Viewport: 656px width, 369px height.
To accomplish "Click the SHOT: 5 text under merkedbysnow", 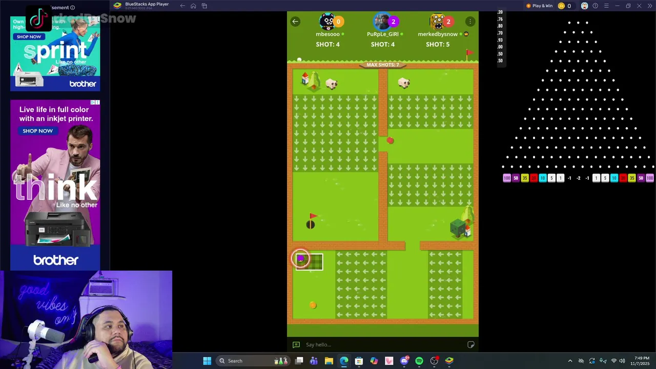I will point(437,44).
